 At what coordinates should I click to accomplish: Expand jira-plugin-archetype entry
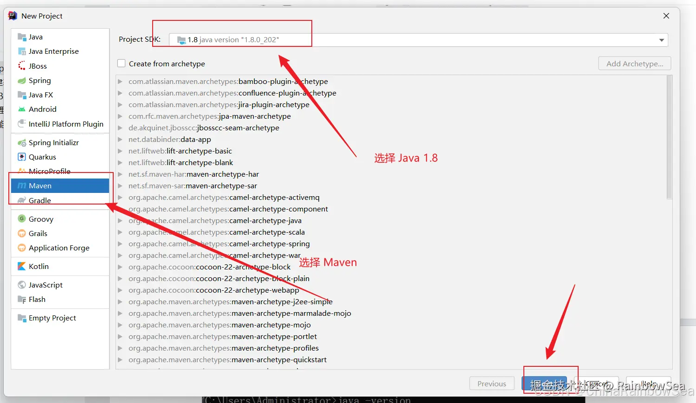[120, 105]
